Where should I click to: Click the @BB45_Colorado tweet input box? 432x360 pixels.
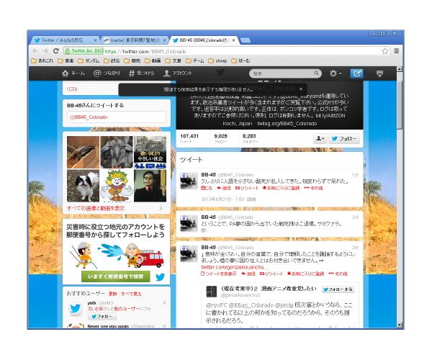(x=117, y=117)
